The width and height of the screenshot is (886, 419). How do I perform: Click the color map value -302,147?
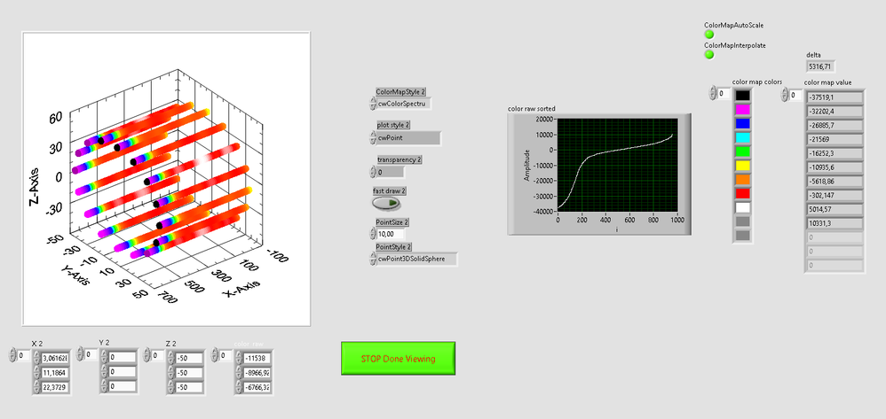[835, 196]
